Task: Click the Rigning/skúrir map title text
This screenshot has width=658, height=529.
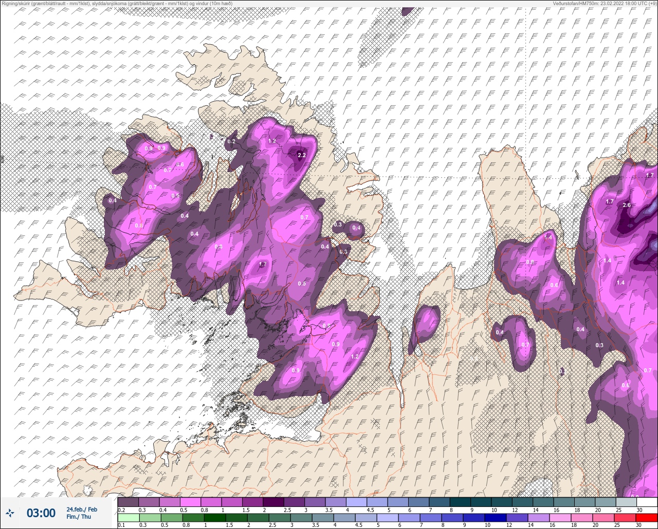Action: coord(116,4)
